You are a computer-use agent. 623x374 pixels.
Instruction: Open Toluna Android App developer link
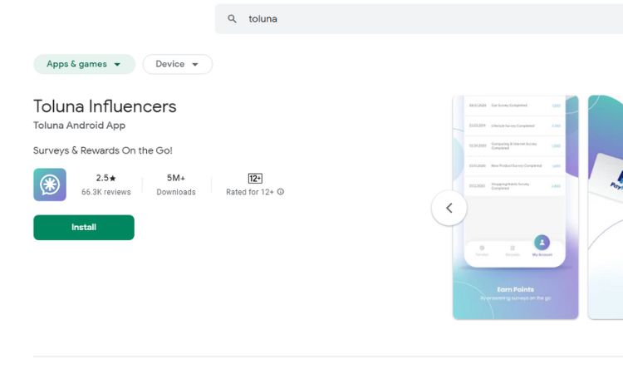coord(80,125)
